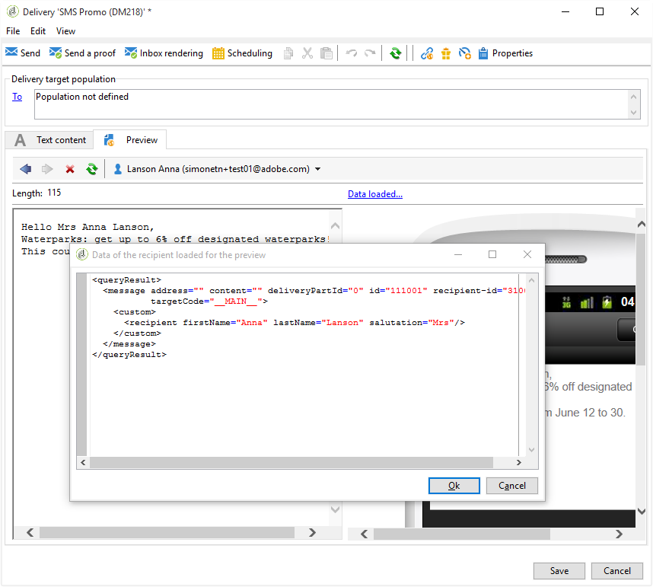
Task: Click down arrow of phone preview vertical scrollbar
Action: point(642,511)
